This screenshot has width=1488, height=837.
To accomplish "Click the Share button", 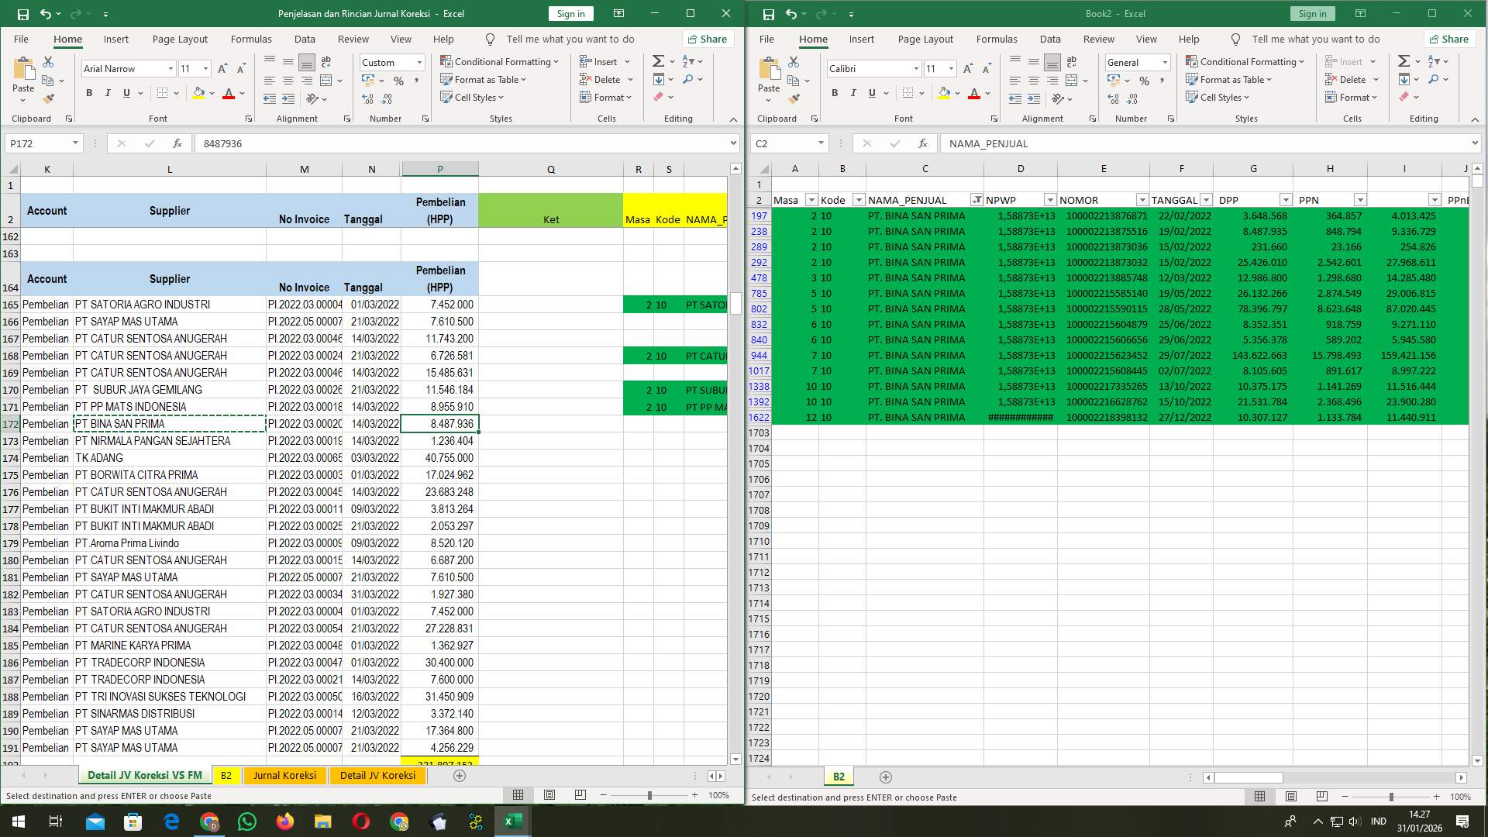I will (706, 39).
